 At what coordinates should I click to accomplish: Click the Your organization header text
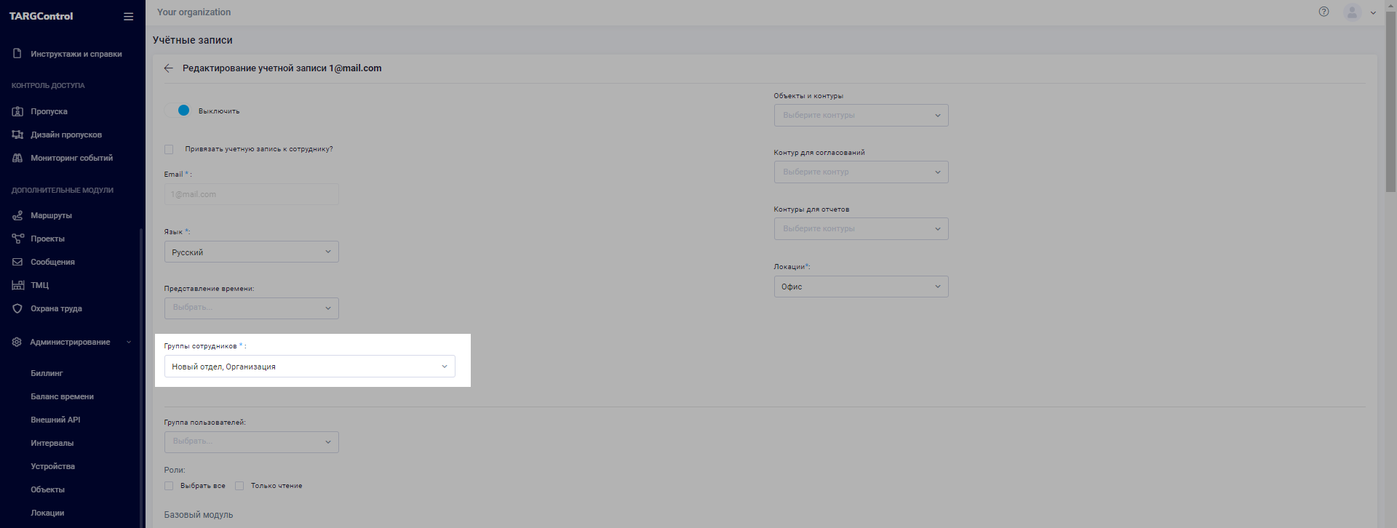point(194,12)
